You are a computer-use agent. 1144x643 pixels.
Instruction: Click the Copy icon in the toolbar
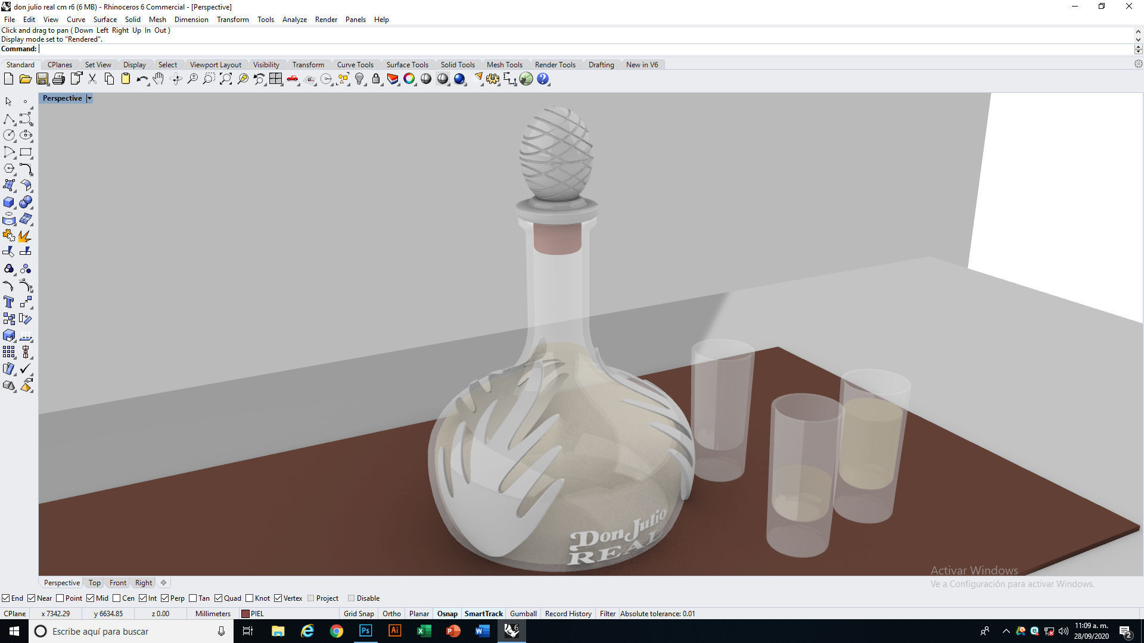(x=109, y=79)
